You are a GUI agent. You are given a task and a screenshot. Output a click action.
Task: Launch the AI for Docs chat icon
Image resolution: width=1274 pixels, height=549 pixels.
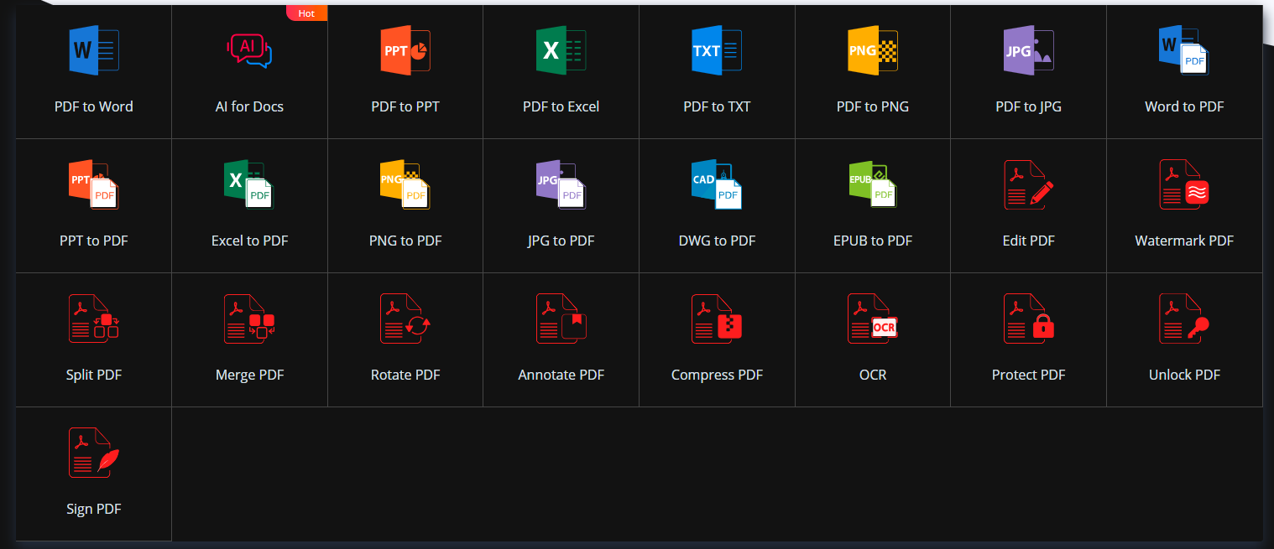(249, 50)
